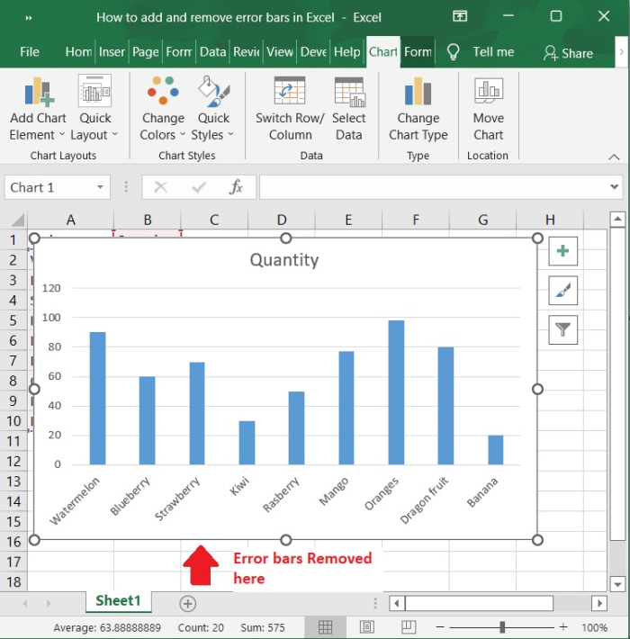
Task: Click the Tell me lightbulb icon
Action: coord(453,52)
